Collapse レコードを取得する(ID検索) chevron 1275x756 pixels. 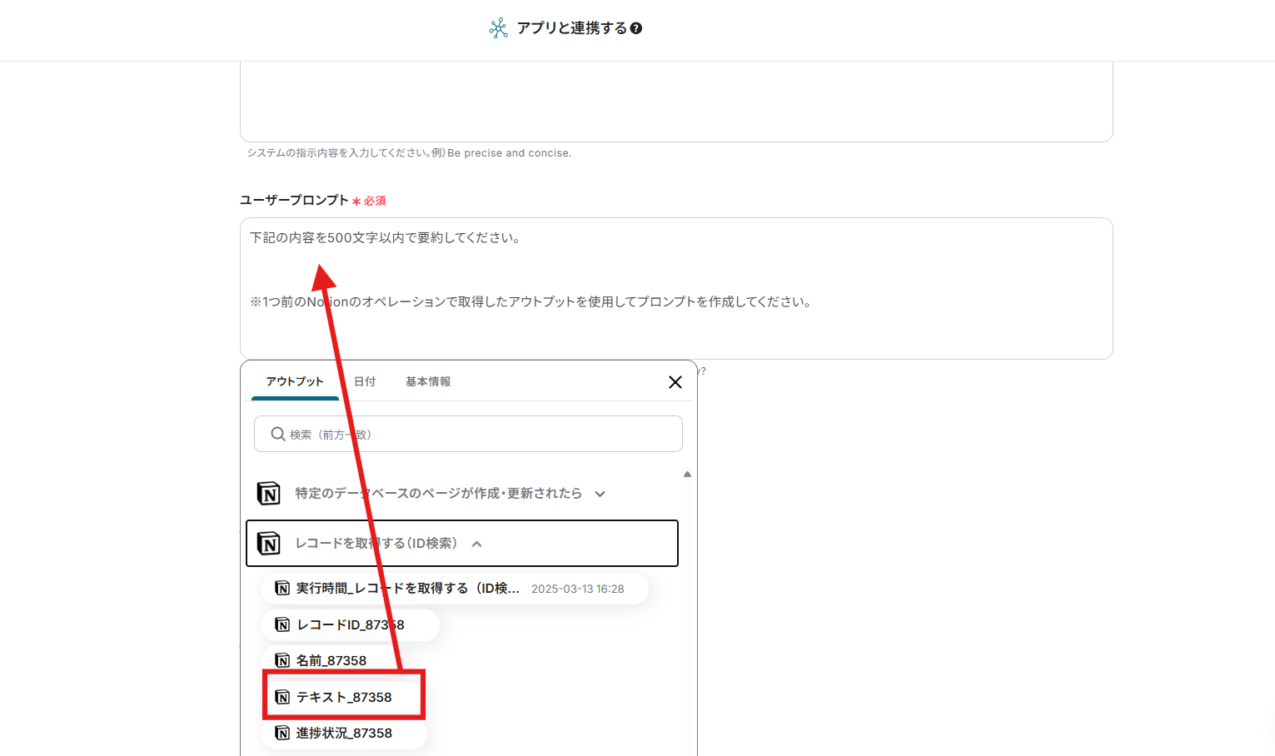pos(477,544)
